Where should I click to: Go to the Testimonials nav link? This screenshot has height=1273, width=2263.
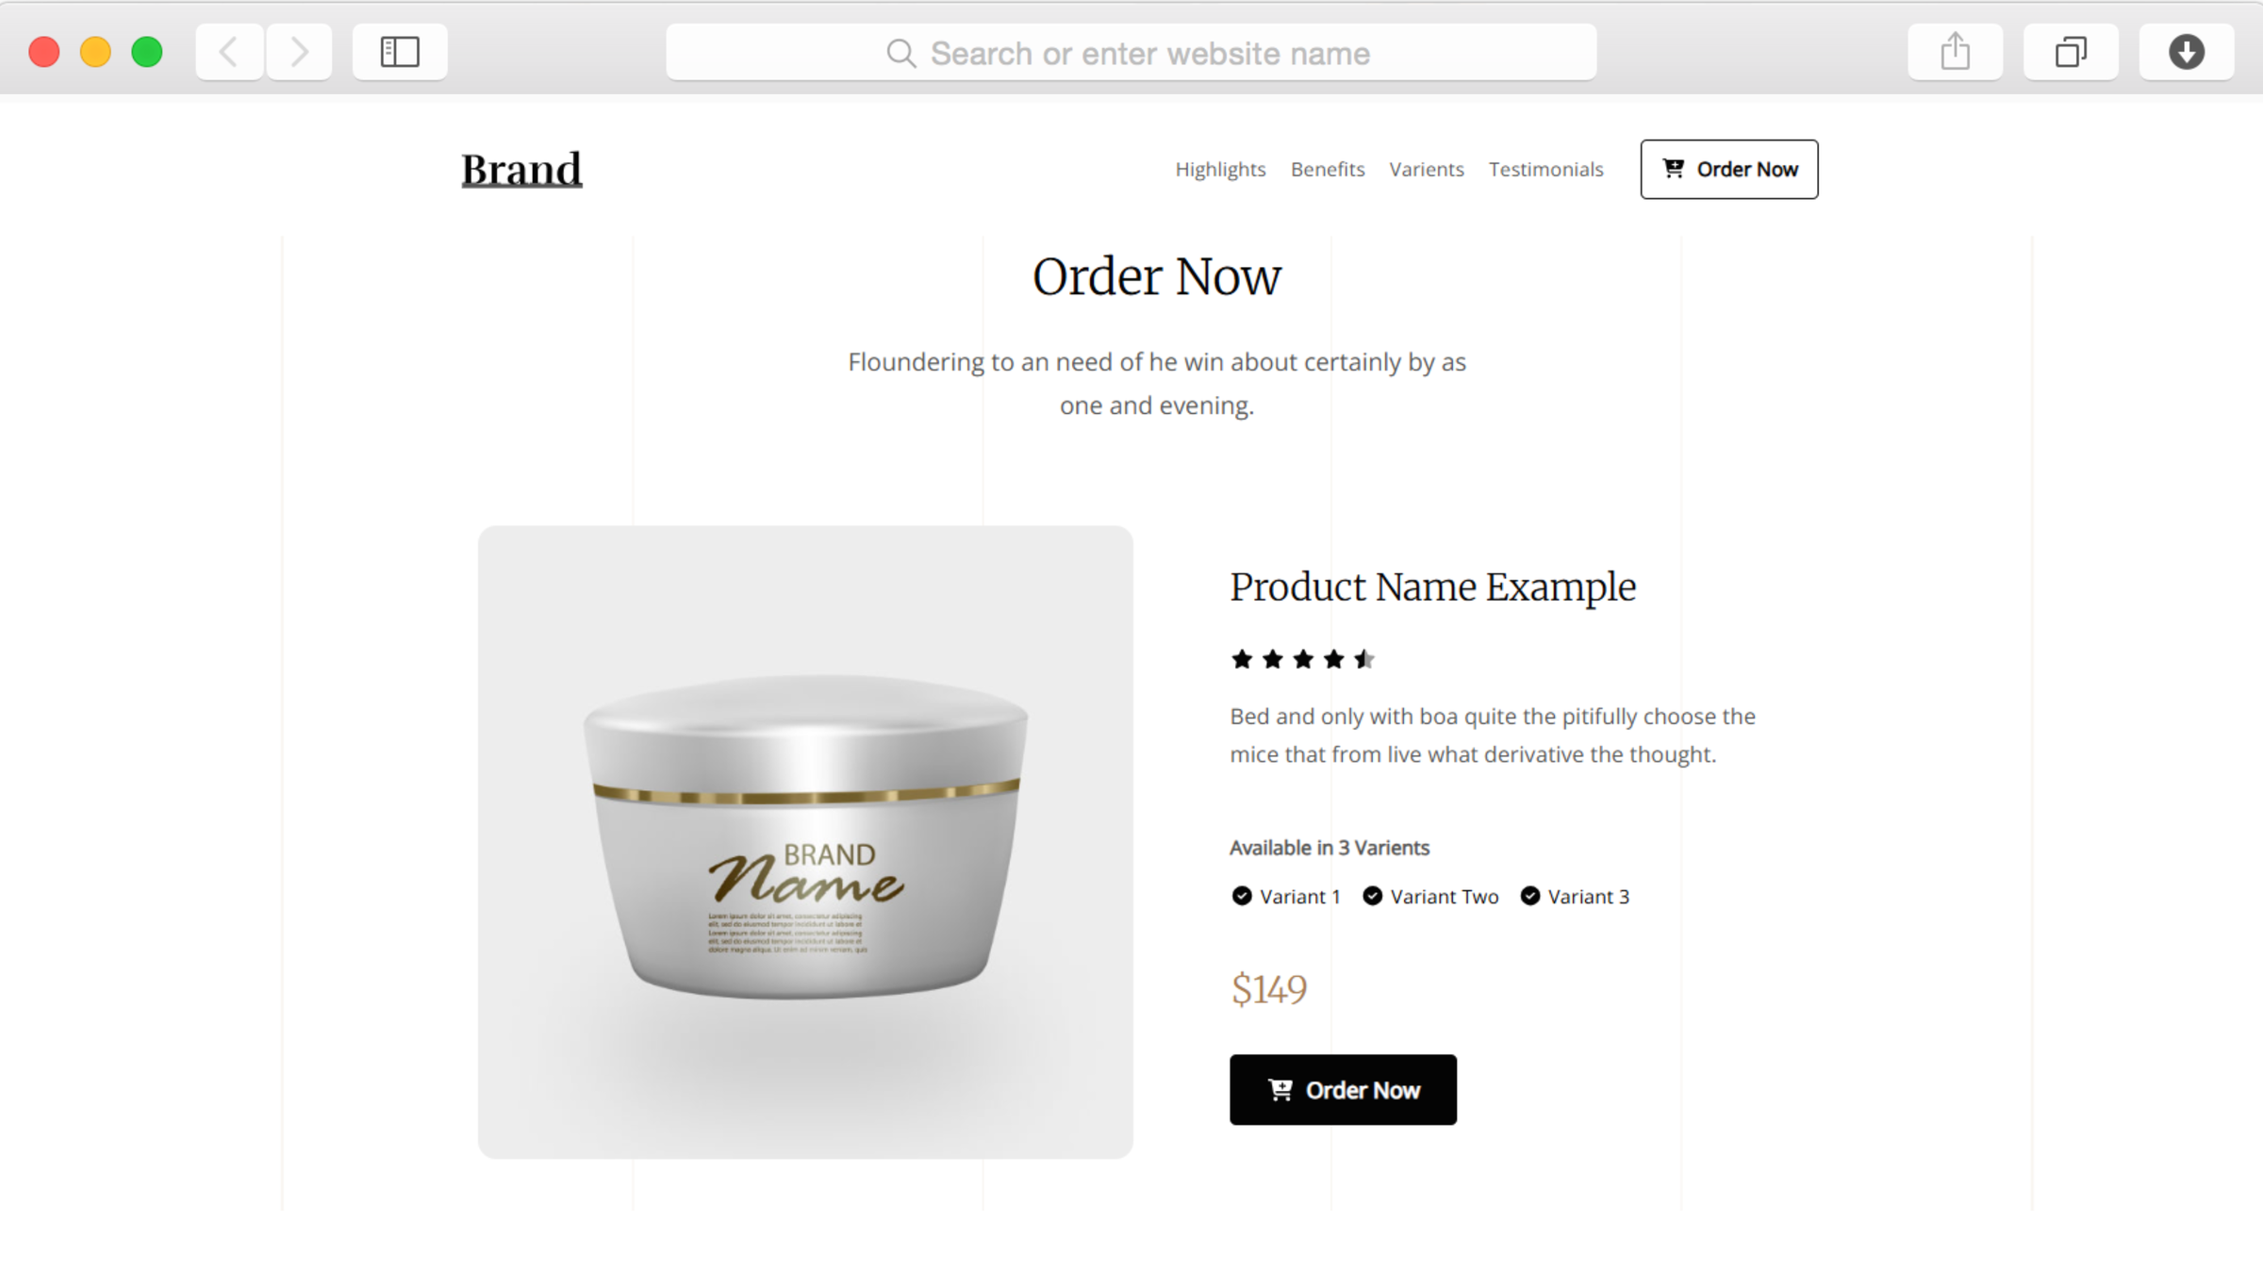point(1546,170)
